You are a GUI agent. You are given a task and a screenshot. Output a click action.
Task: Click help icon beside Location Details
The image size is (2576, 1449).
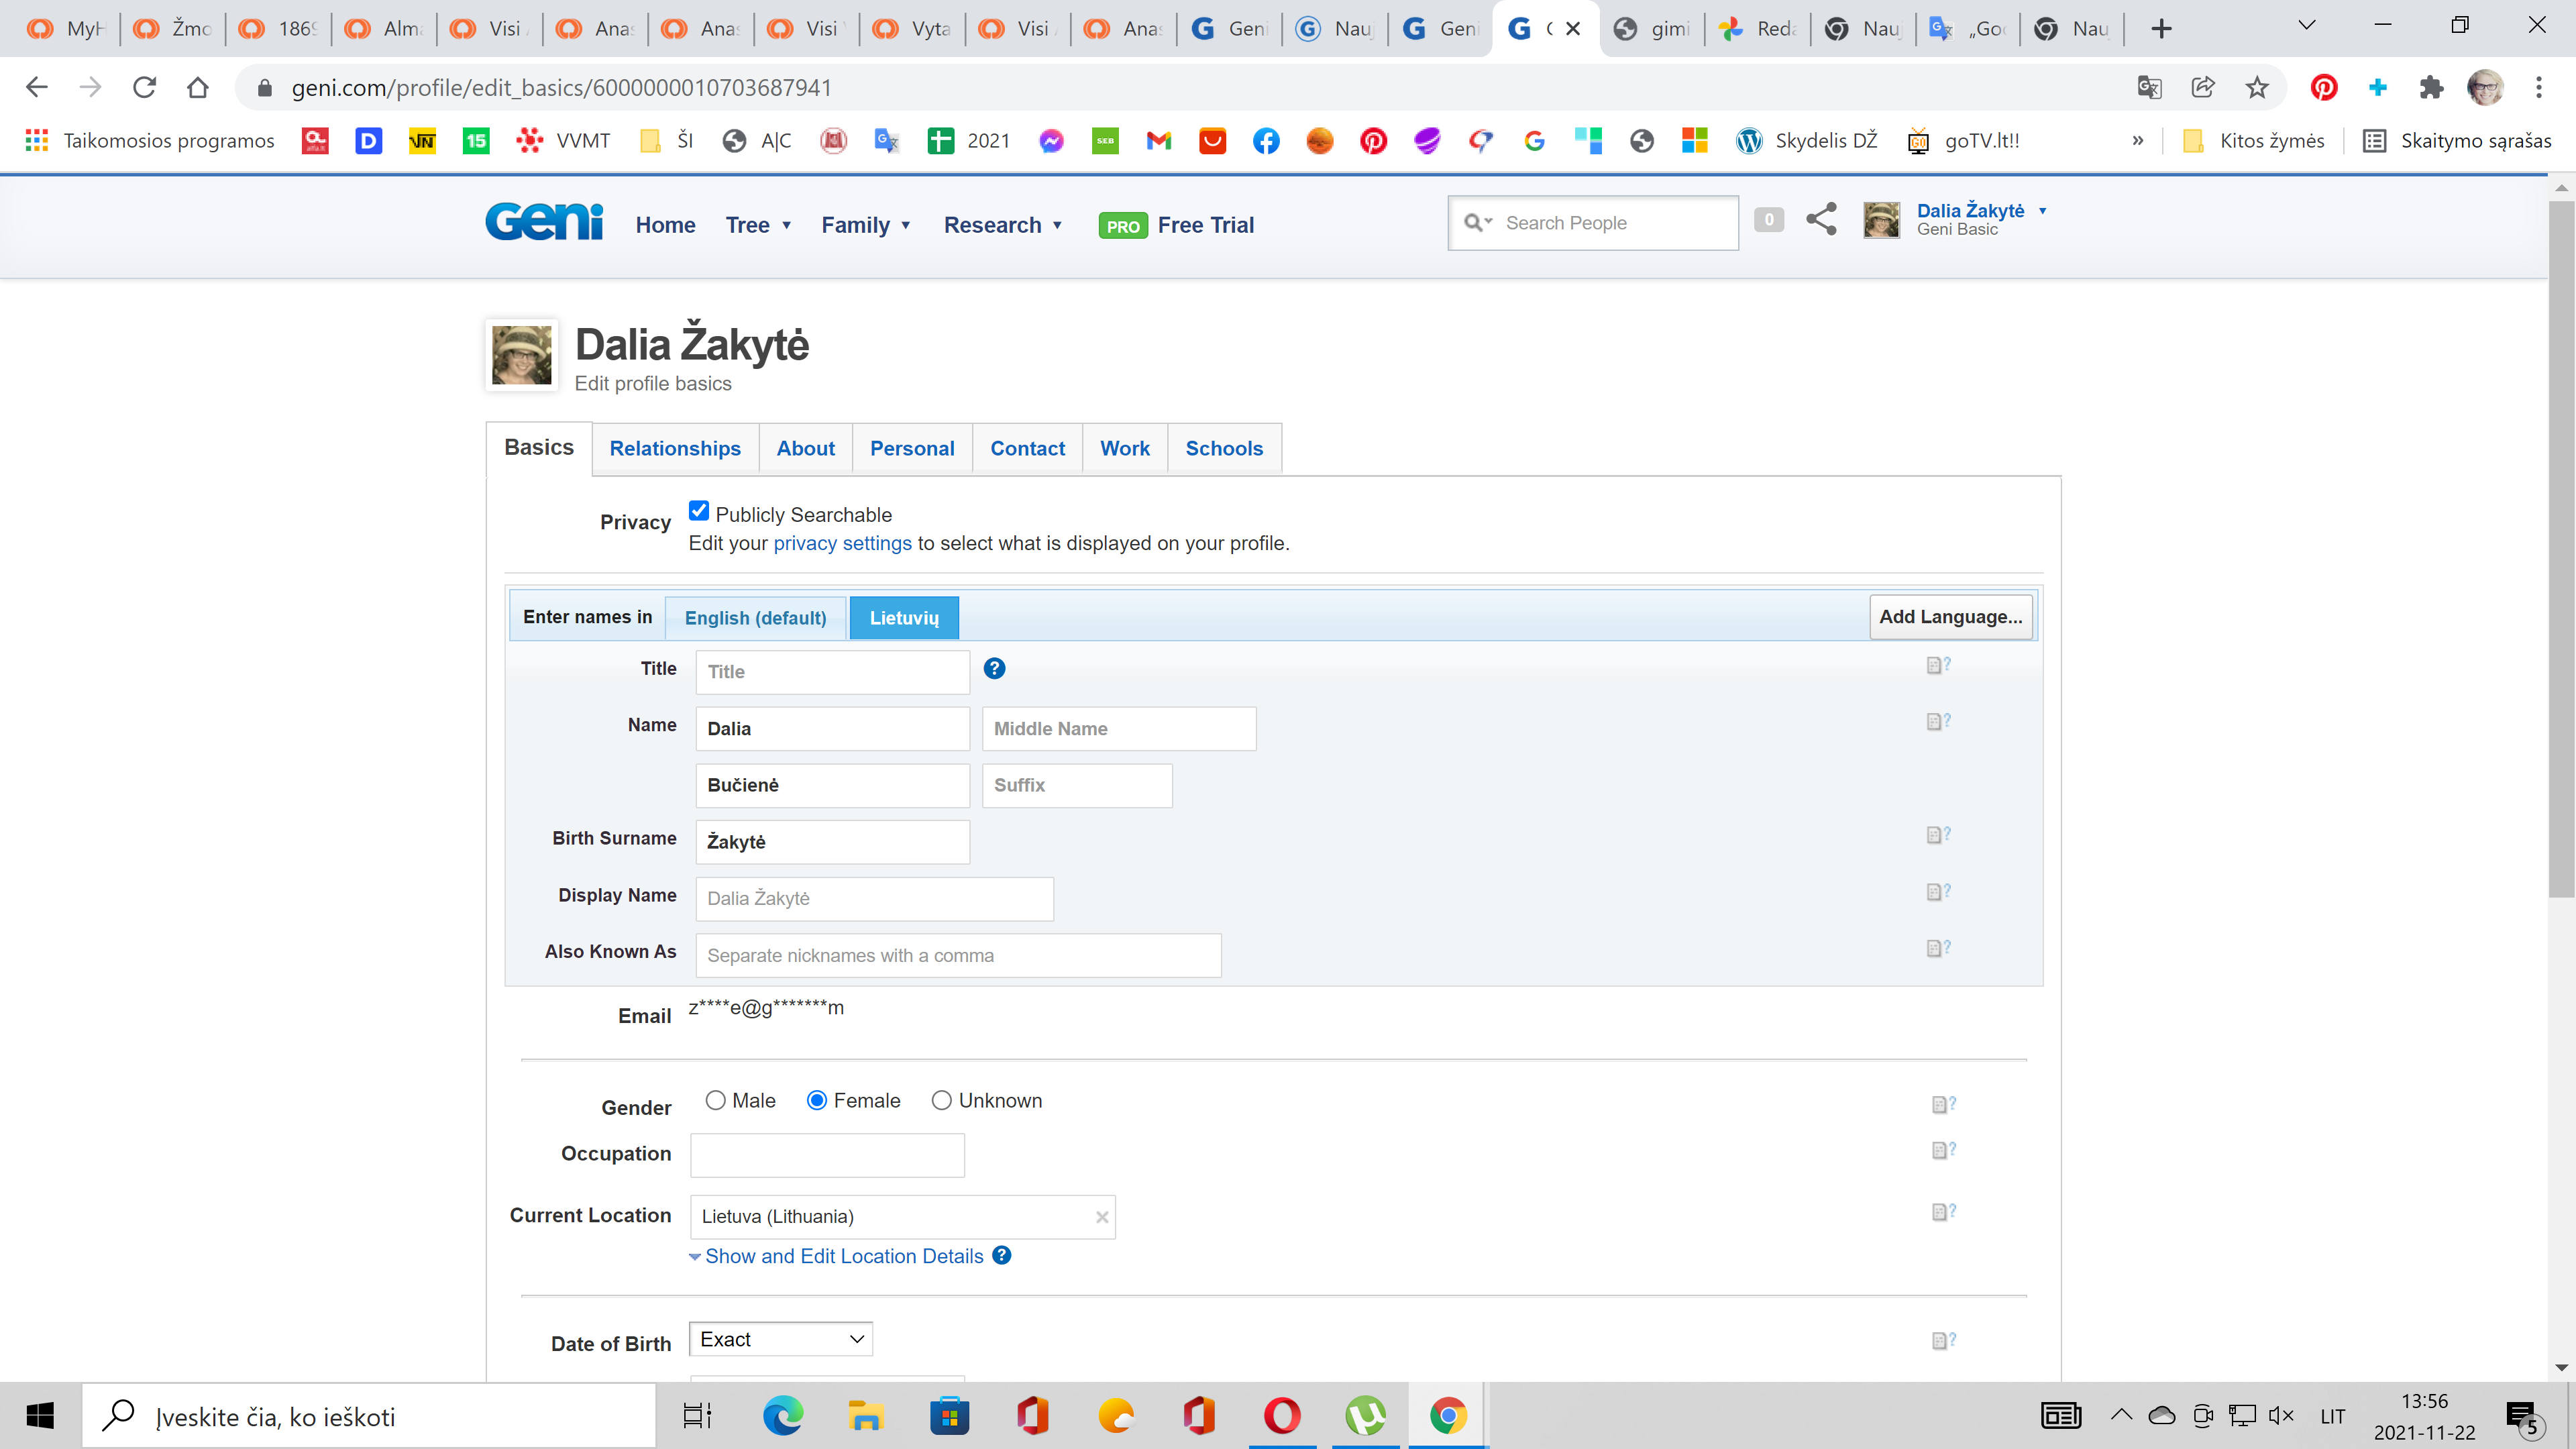tap(1002, 1256)
